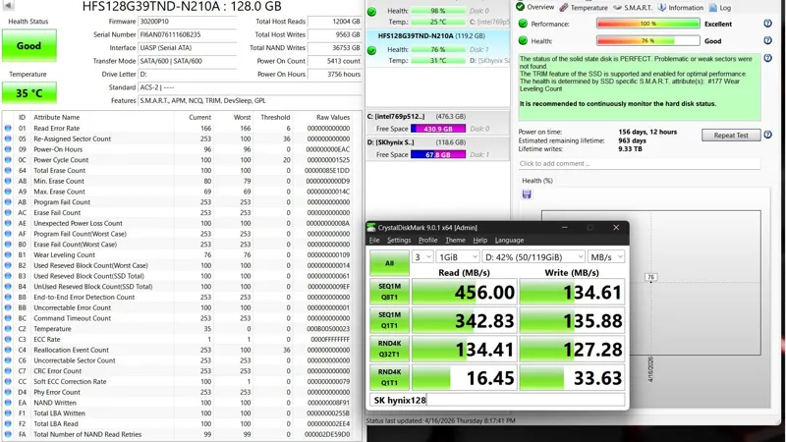The height and width of the screenshot is (442, 786).
Task: Click the blue status icon for CRC Error Count
Action: point(8,371)
